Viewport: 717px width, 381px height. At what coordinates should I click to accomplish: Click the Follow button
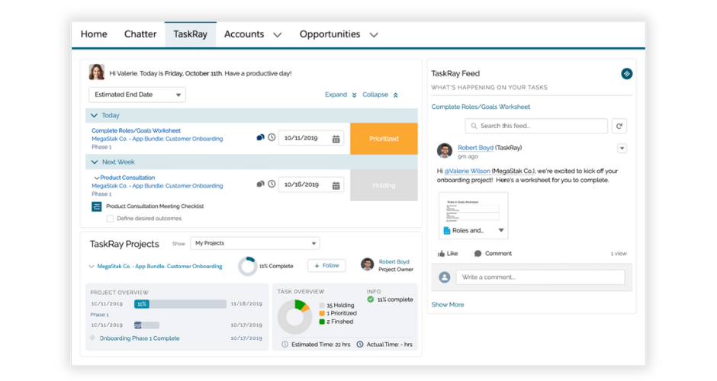[x=326, y=265]
